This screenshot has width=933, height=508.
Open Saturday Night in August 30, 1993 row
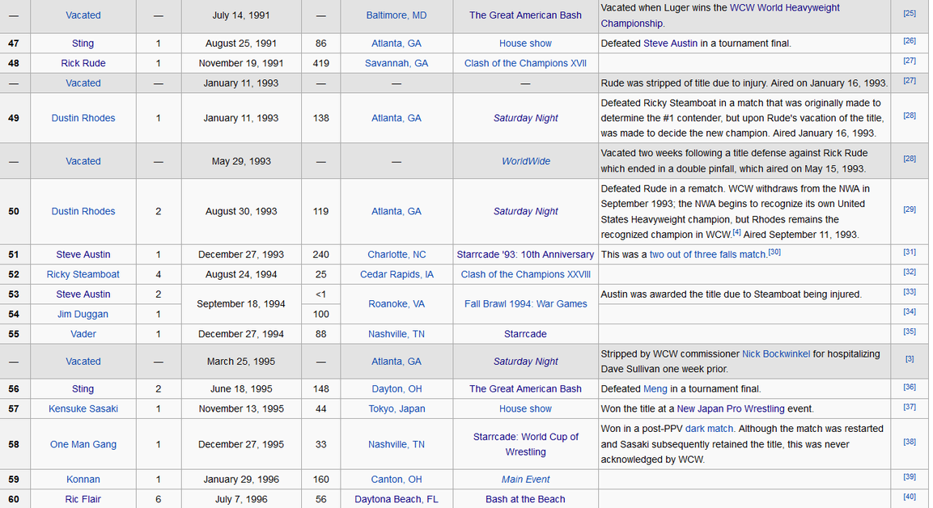tap(525, 211)
